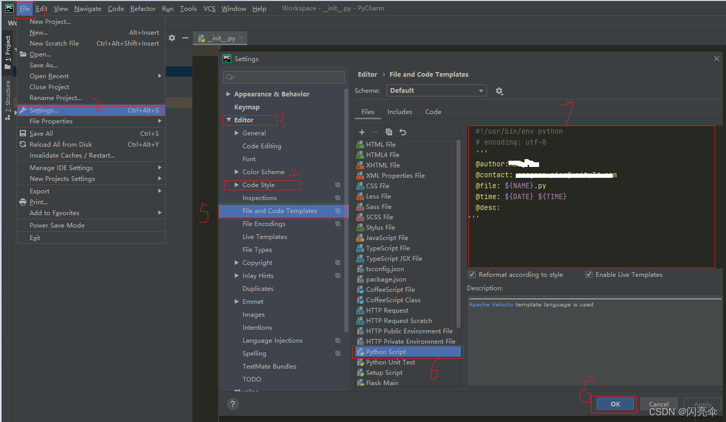Click the settings search field

tap(284, 77)
